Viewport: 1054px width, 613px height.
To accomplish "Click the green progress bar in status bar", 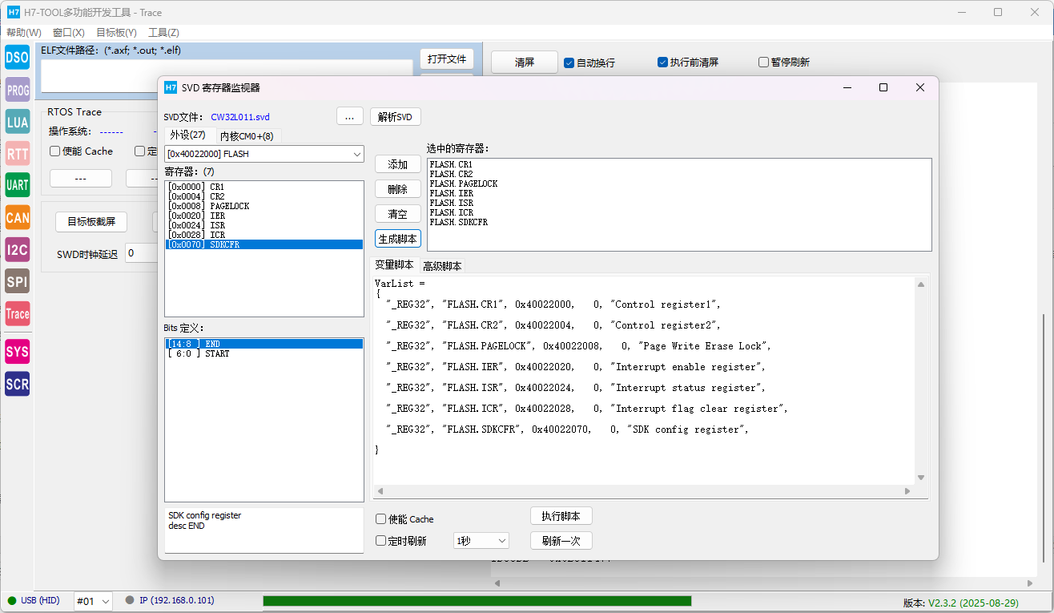I will coord(477,601).
